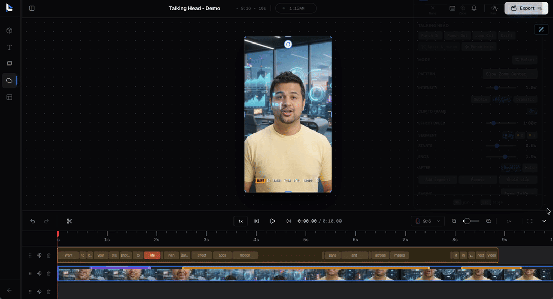The image size is (553, 299).
Task: Enter fullscreen preview mode
Action: click(530, 221)
